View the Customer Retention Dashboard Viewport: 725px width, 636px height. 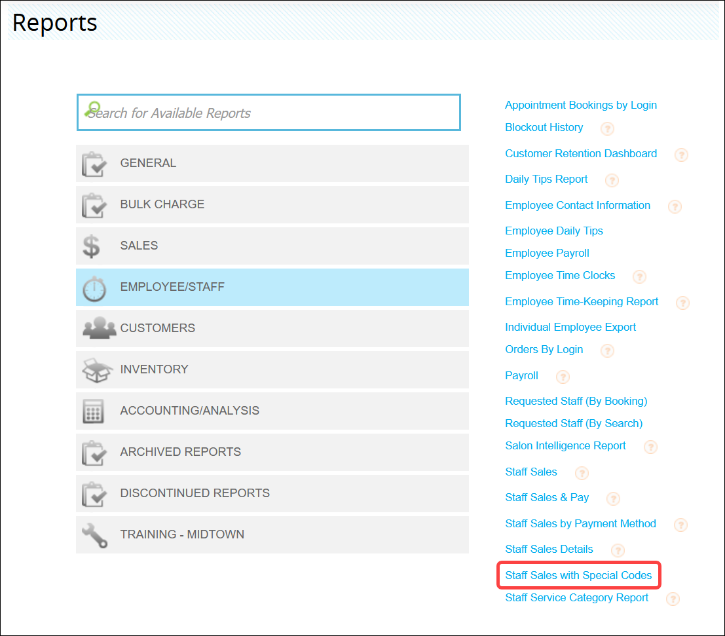(x=581, y=153)
